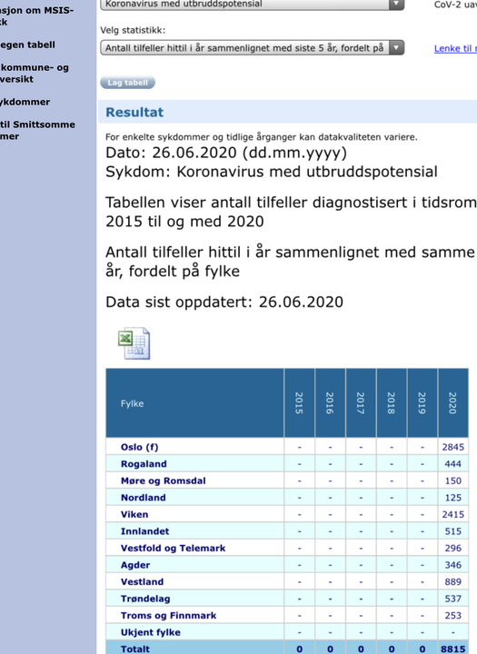Image resolution: width=477 pixels, height=654 pixels.
Task: Click the value 296 for Vestfold og Telemark
Action: click(x=453, y=548)
